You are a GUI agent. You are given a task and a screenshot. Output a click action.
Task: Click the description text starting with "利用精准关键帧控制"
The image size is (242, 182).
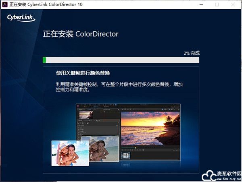pyautogui.click(x=119, y=87)
